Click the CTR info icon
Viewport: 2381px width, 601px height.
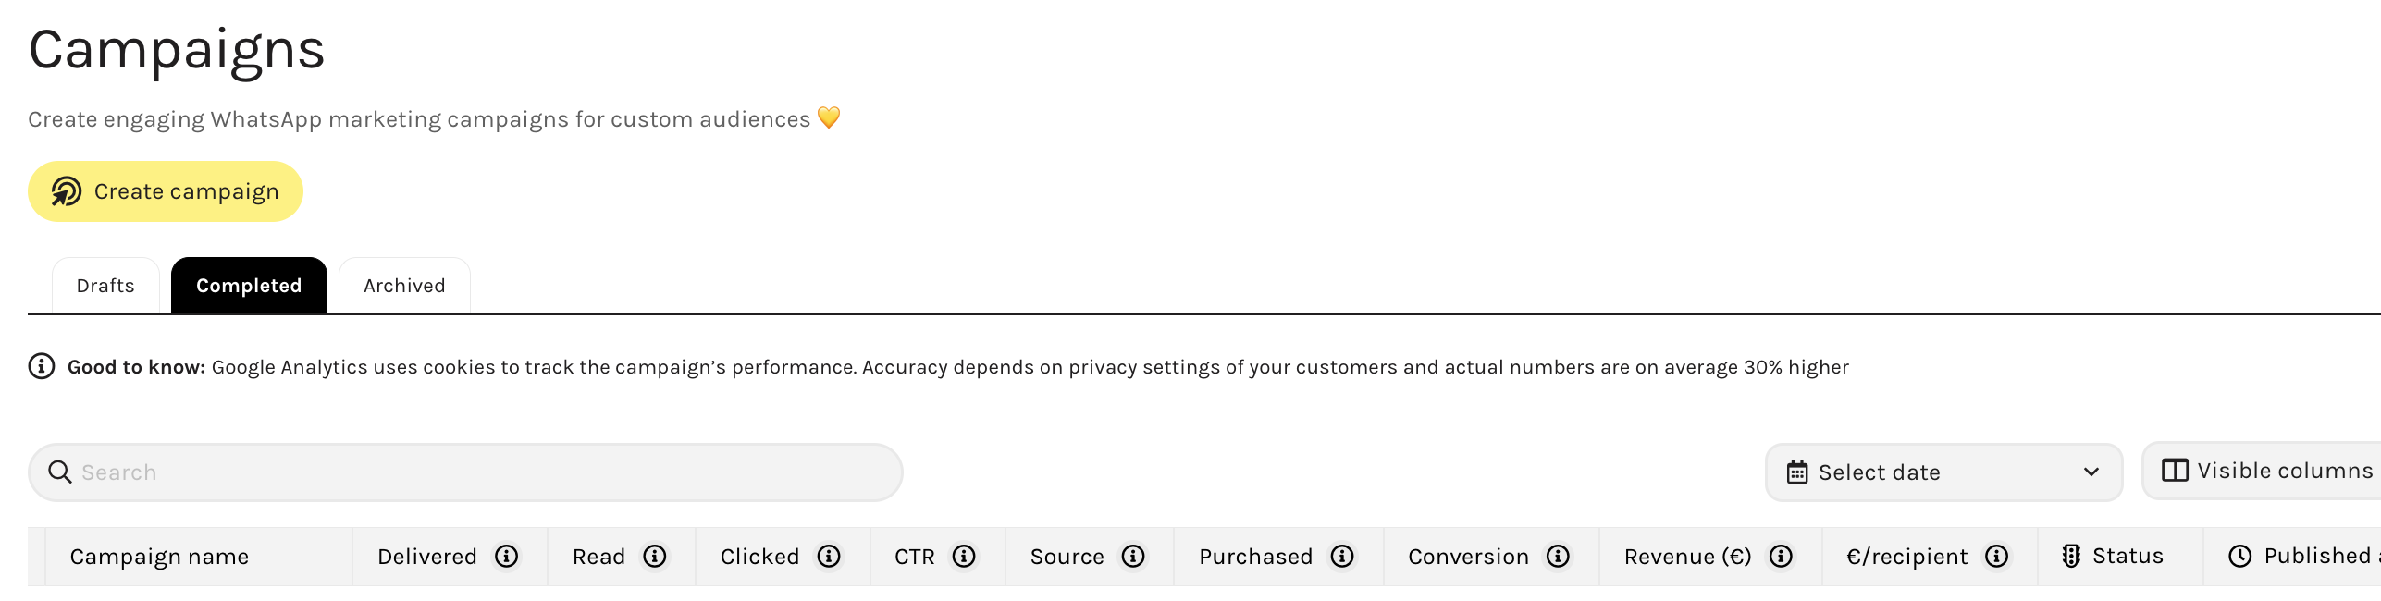[x=964, y=557]
